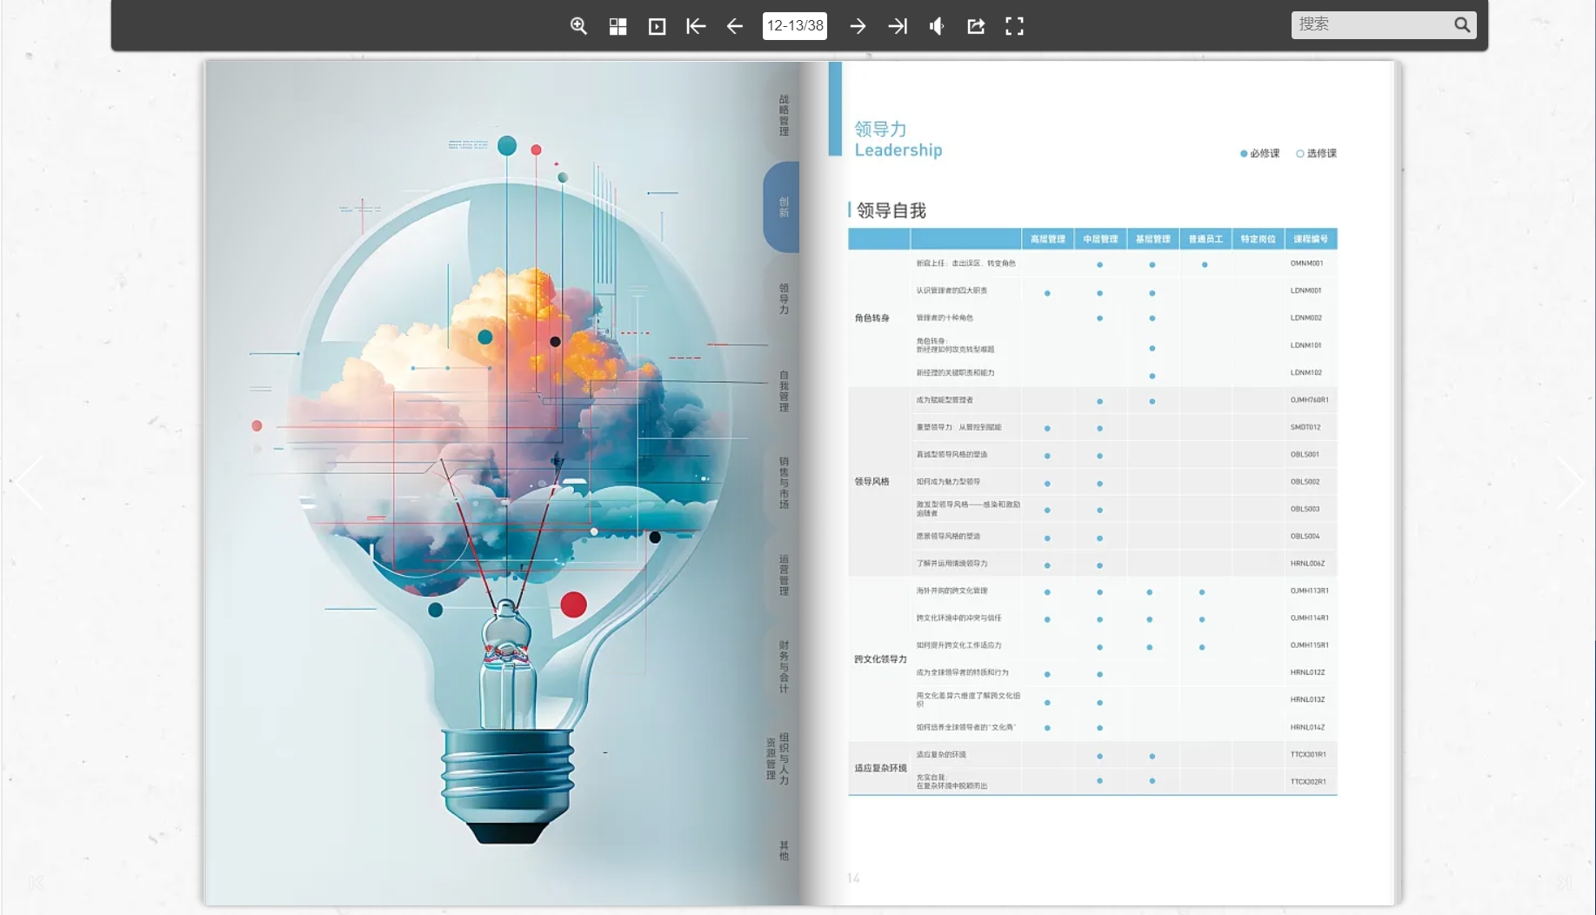
Task: Select the highlighted 创新 side tab
Action: [x=783, y=207]
